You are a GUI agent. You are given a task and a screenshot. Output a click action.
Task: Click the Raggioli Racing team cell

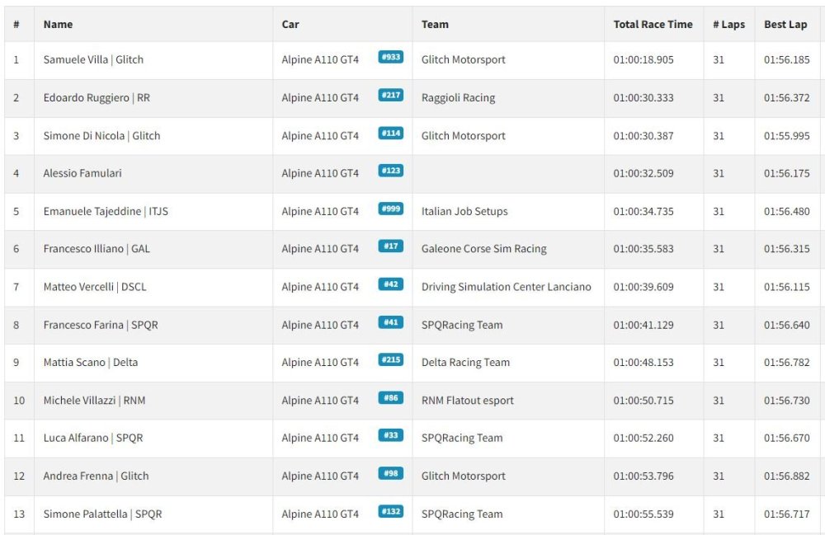coord(458,98)
